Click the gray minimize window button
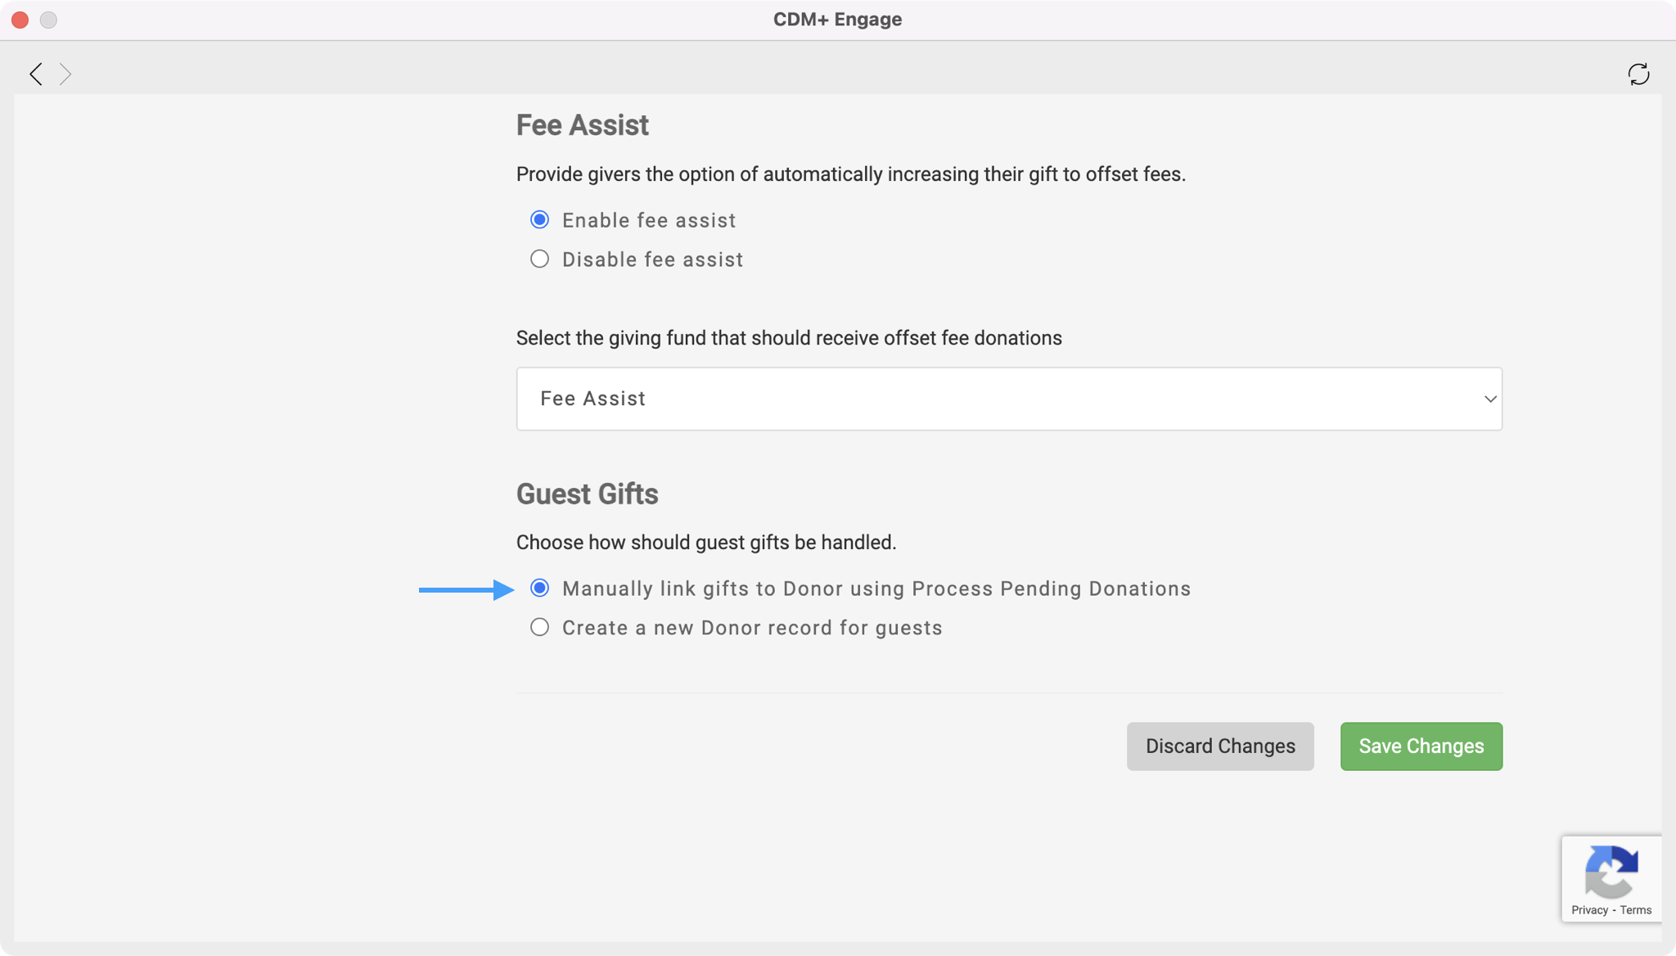The image size is (1676, 956). coord(48,20)
